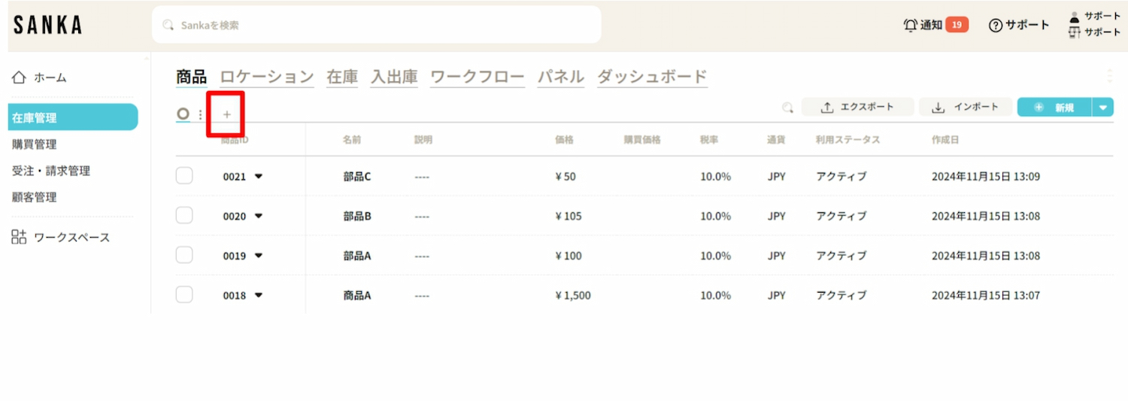Open the three-dot view options menu
This screenshot has height=401, width=1128.
click(200, 114)
